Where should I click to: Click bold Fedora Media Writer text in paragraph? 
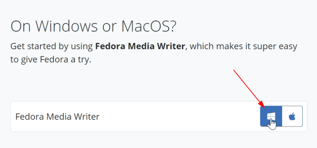140,46
